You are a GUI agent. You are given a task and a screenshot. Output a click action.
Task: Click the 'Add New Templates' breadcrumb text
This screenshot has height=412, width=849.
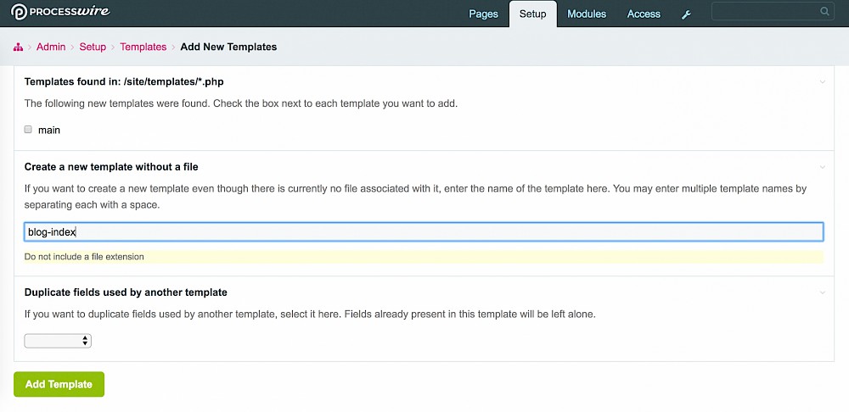coord(228,47)
